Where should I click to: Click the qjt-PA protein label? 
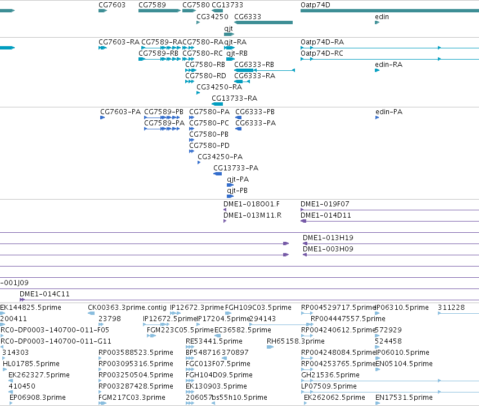click(238, 180)
